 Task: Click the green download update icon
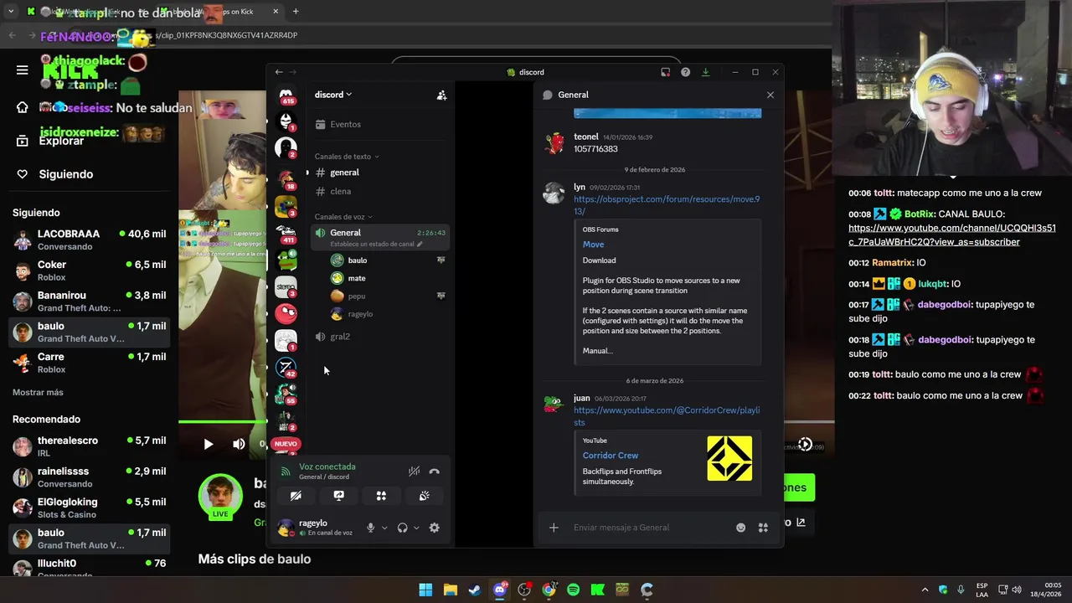pyautogui.click(x=705, y=72)
